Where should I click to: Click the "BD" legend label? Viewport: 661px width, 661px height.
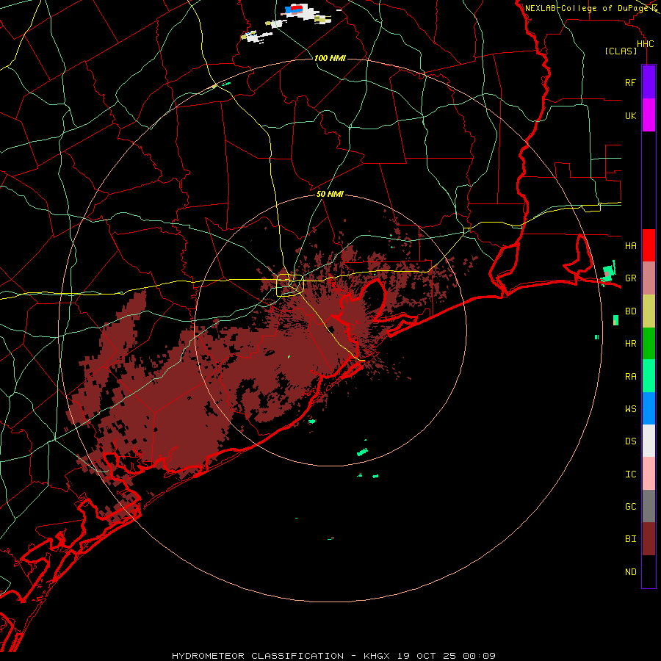630,311
